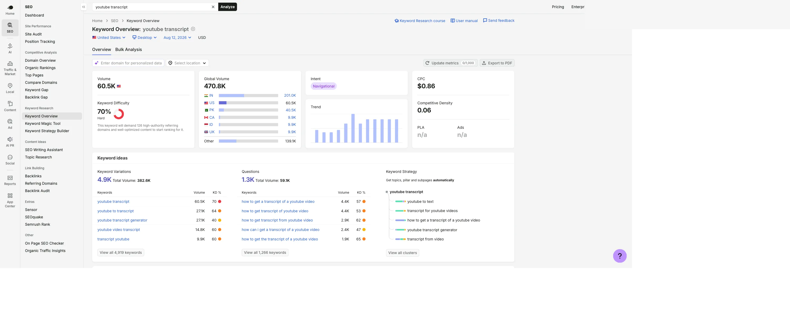Export the report to PDF
790x335 pixels.
pyautogui.click(x=497, y=63)
